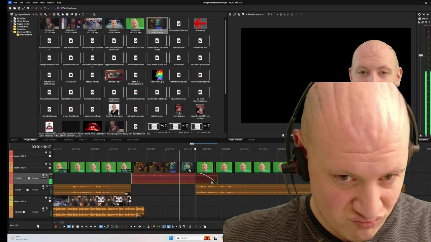This screenshot has width=431, height=242.
Task: Open the Options menu
Action: [x=51, y=3]
